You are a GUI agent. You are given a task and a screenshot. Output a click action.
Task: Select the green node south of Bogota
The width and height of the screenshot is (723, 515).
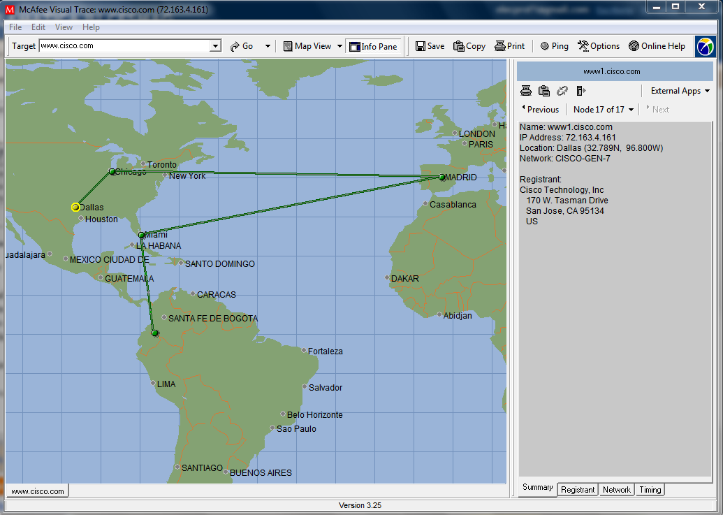[x=155, y=333]
